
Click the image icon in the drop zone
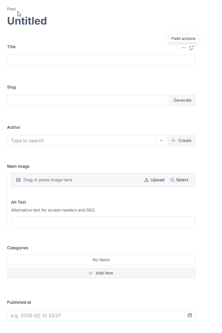18,180
